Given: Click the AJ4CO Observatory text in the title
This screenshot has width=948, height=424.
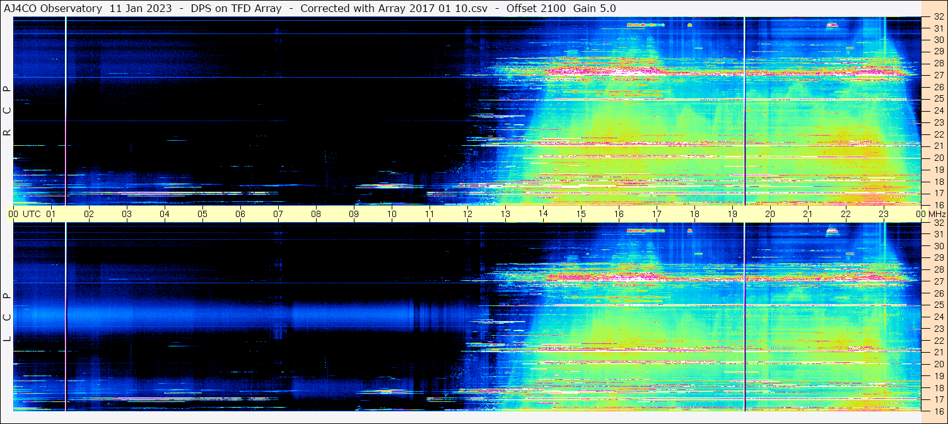Looking at the screenshot, I should click(53, 8).
